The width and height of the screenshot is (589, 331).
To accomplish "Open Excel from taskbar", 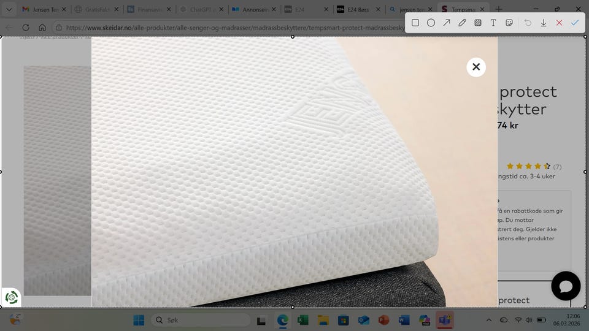I will pos(302,320).
